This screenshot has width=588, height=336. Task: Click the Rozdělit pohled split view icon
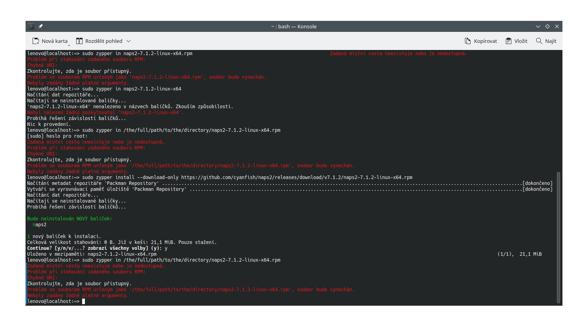click(79, 41)
